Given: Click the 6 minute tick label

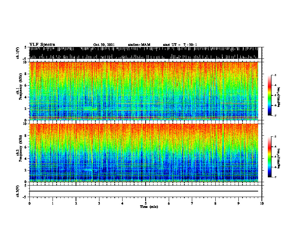Looking at the screenshot, I should [169, 203].
